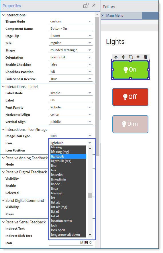Collapse the Interactions - Label section
The width and height of the screenshot is (163, 253).
coord(3,87)
